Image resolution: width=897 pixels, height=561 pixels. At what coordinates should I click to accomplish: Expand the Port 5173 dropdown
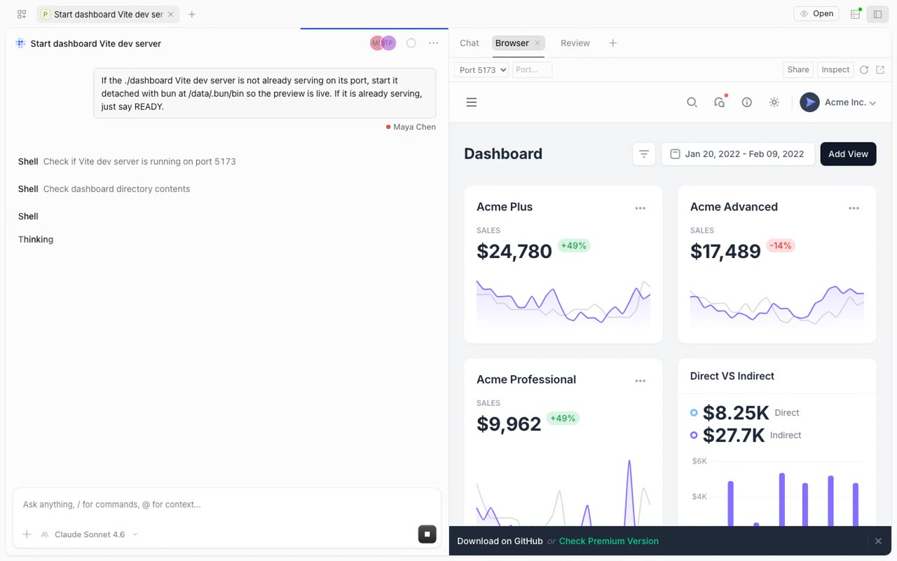[x=481, y=70]
